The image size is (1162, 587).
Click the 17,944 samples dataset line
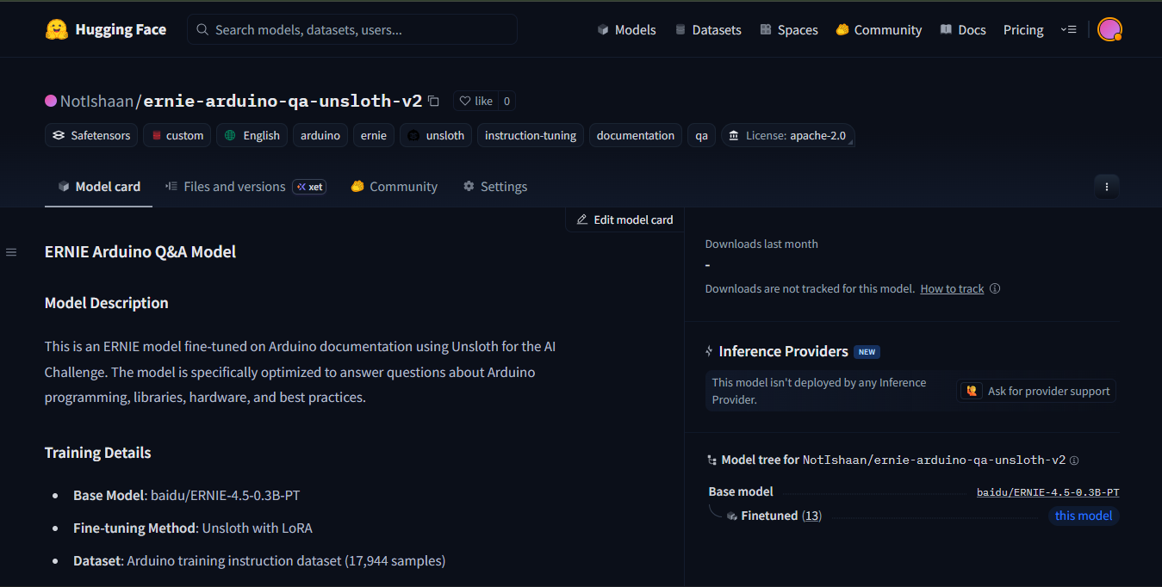(259, 560)
